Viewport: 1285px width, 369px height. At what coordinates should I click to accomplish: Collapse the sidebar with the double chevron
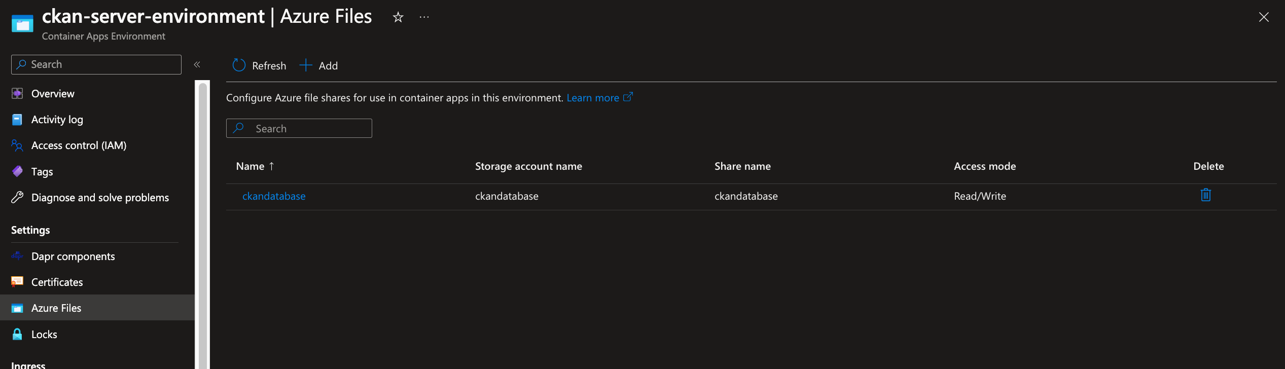coord(197,64)
